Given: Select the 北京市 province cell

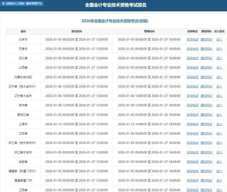Looking at the screenshot, I should click(23, 39).
